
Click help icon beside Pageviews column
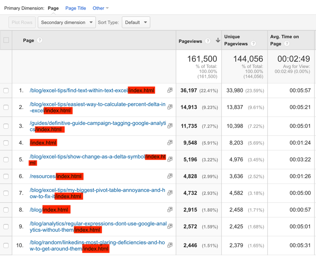point(208,41)
